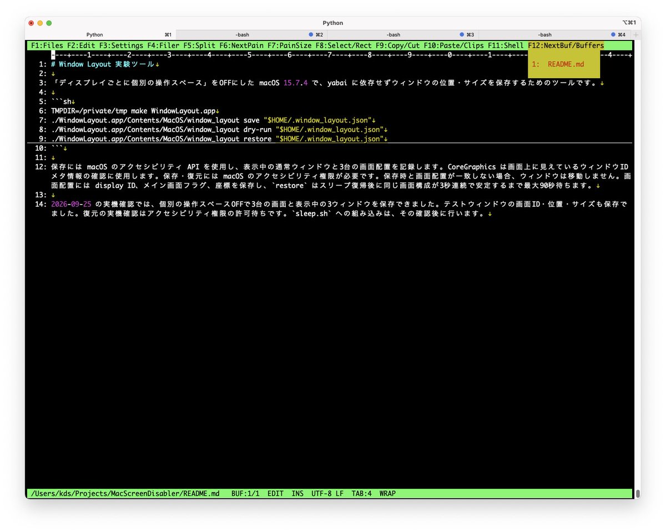
Task: Open the F2:Edit menu
Action: pyautogui.click(x=82, y=45)
